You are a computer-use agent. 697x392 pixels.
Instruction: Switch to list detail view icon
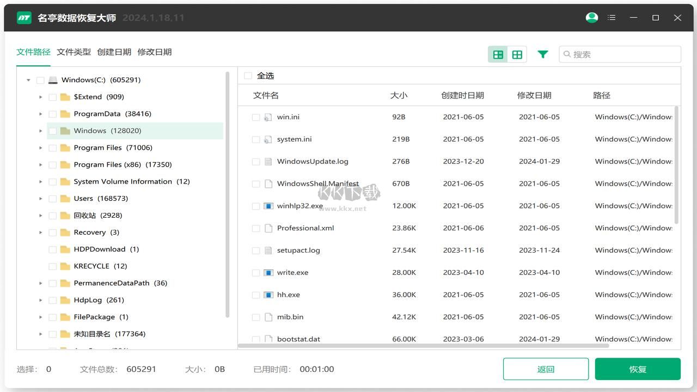coord(498,54)
